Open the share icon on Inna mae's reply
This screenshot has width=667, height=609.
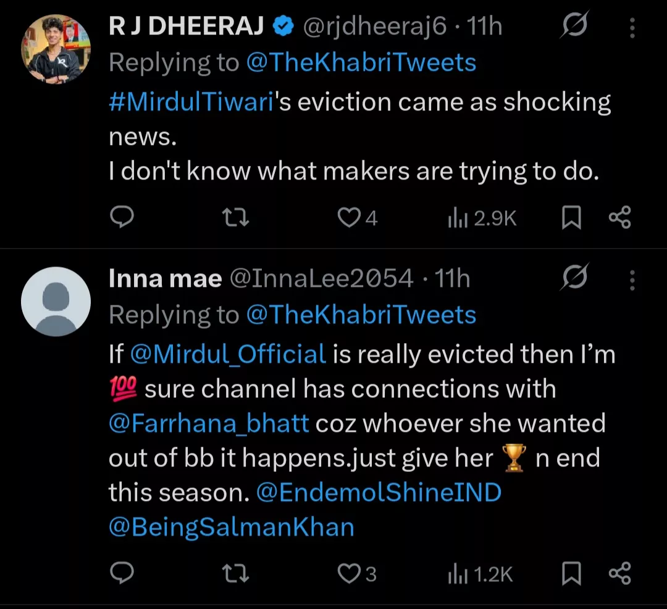(x=619, y=573)
